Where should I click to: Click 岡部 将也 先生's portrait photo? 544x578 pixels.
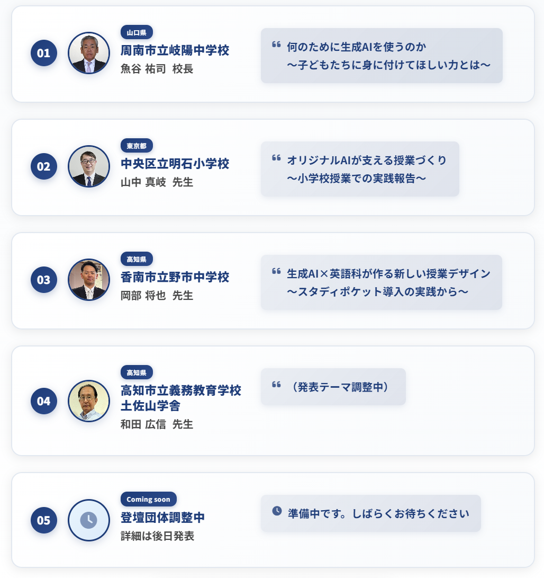pyautogui.click(x=89, y=280)
